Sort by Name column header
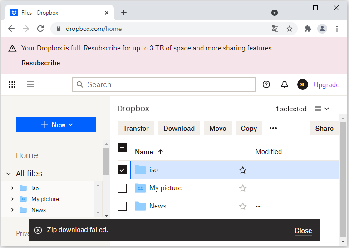The height and width of the screenshot is (248, 349). [x=149, y=152]
